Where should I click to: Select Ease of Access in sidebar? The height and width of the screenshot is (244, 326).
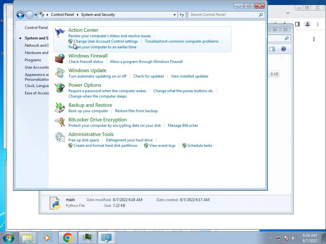(x=37, y=93)
